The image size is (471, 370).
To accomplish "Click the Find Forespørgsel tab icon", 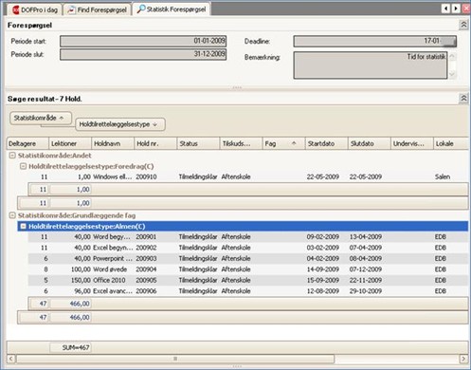I will tap(72, 10).
